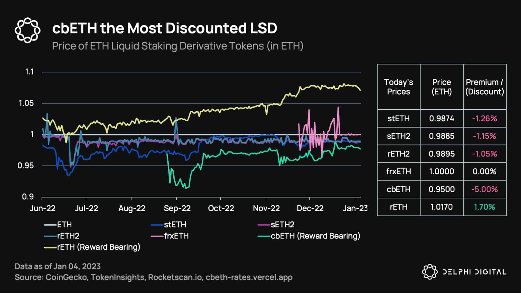Click the 1.1 y-axis label
The image size is (521, 293).
pyautogui.click(x=29, y=72)
